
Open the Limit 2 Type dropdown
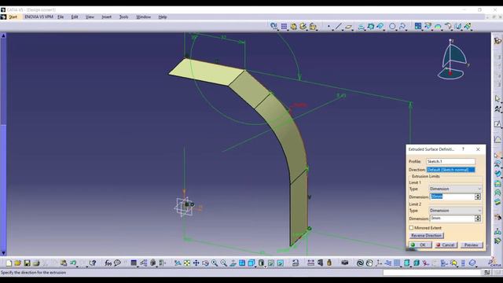(x=455, y=211)
